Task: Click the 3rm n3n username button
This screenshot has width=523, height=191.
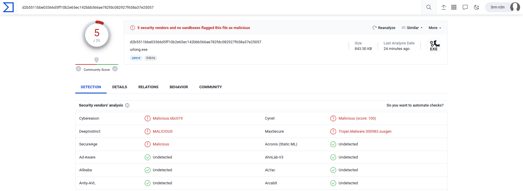Action: 497,7
